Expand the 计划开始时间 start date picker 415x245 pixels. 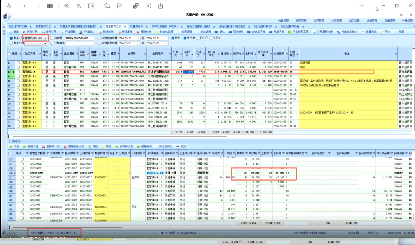[x=138, y=38]
